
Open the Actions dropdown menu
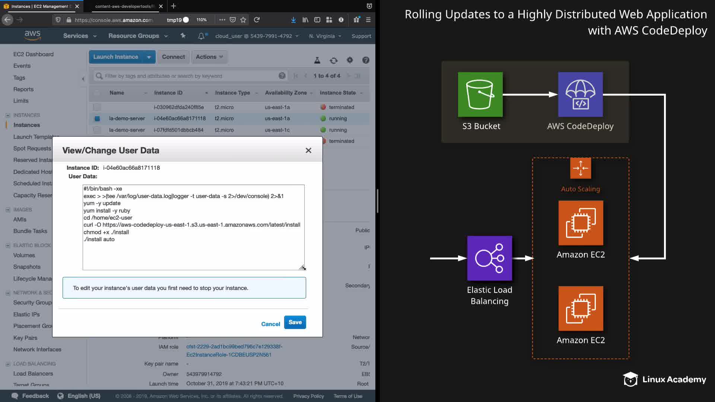point(209,57)
